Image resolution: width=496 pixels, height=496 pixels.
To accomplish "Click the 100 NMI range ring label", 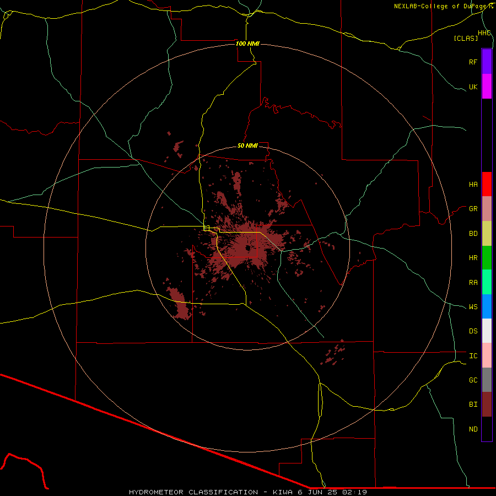I will point(247,44).
